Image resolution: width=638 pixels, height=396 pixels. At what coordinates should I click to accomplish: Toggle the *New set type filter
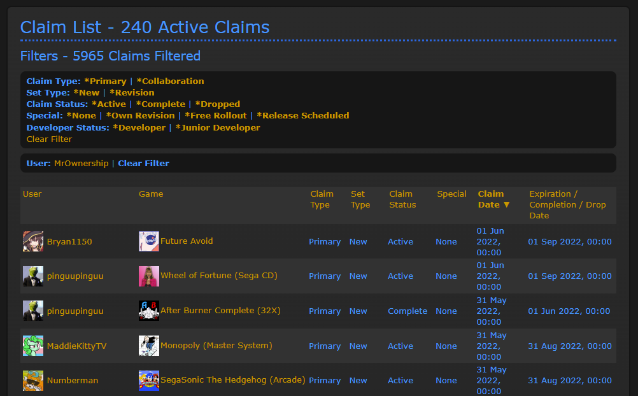click(x=86, y=92)
